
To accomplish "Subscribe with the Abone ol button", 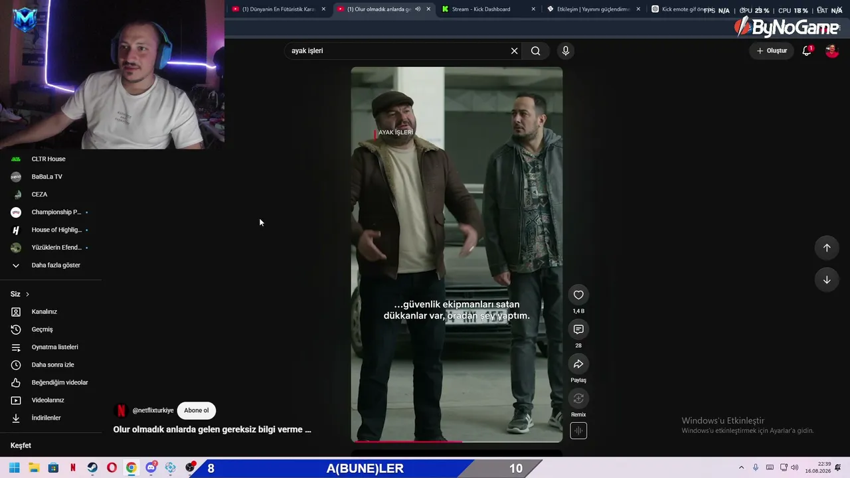I will (x=196, y=410).
